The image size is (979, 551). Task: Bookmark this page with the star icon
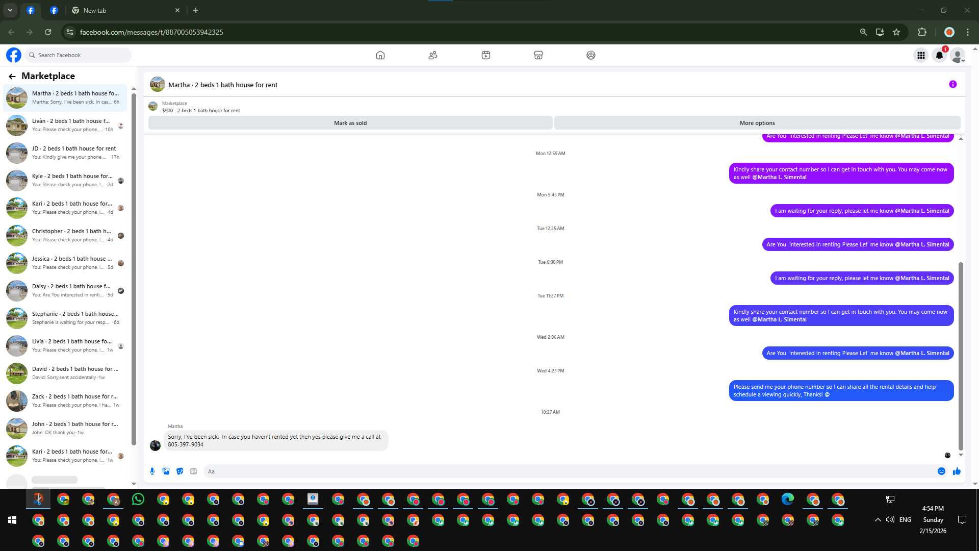pos(896,32)
